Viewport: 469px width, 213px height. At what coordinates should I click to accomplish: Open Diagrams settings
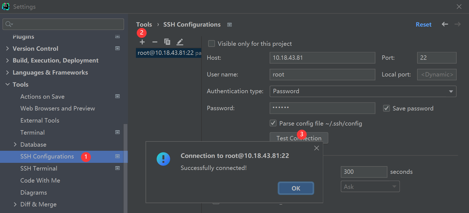33,192
